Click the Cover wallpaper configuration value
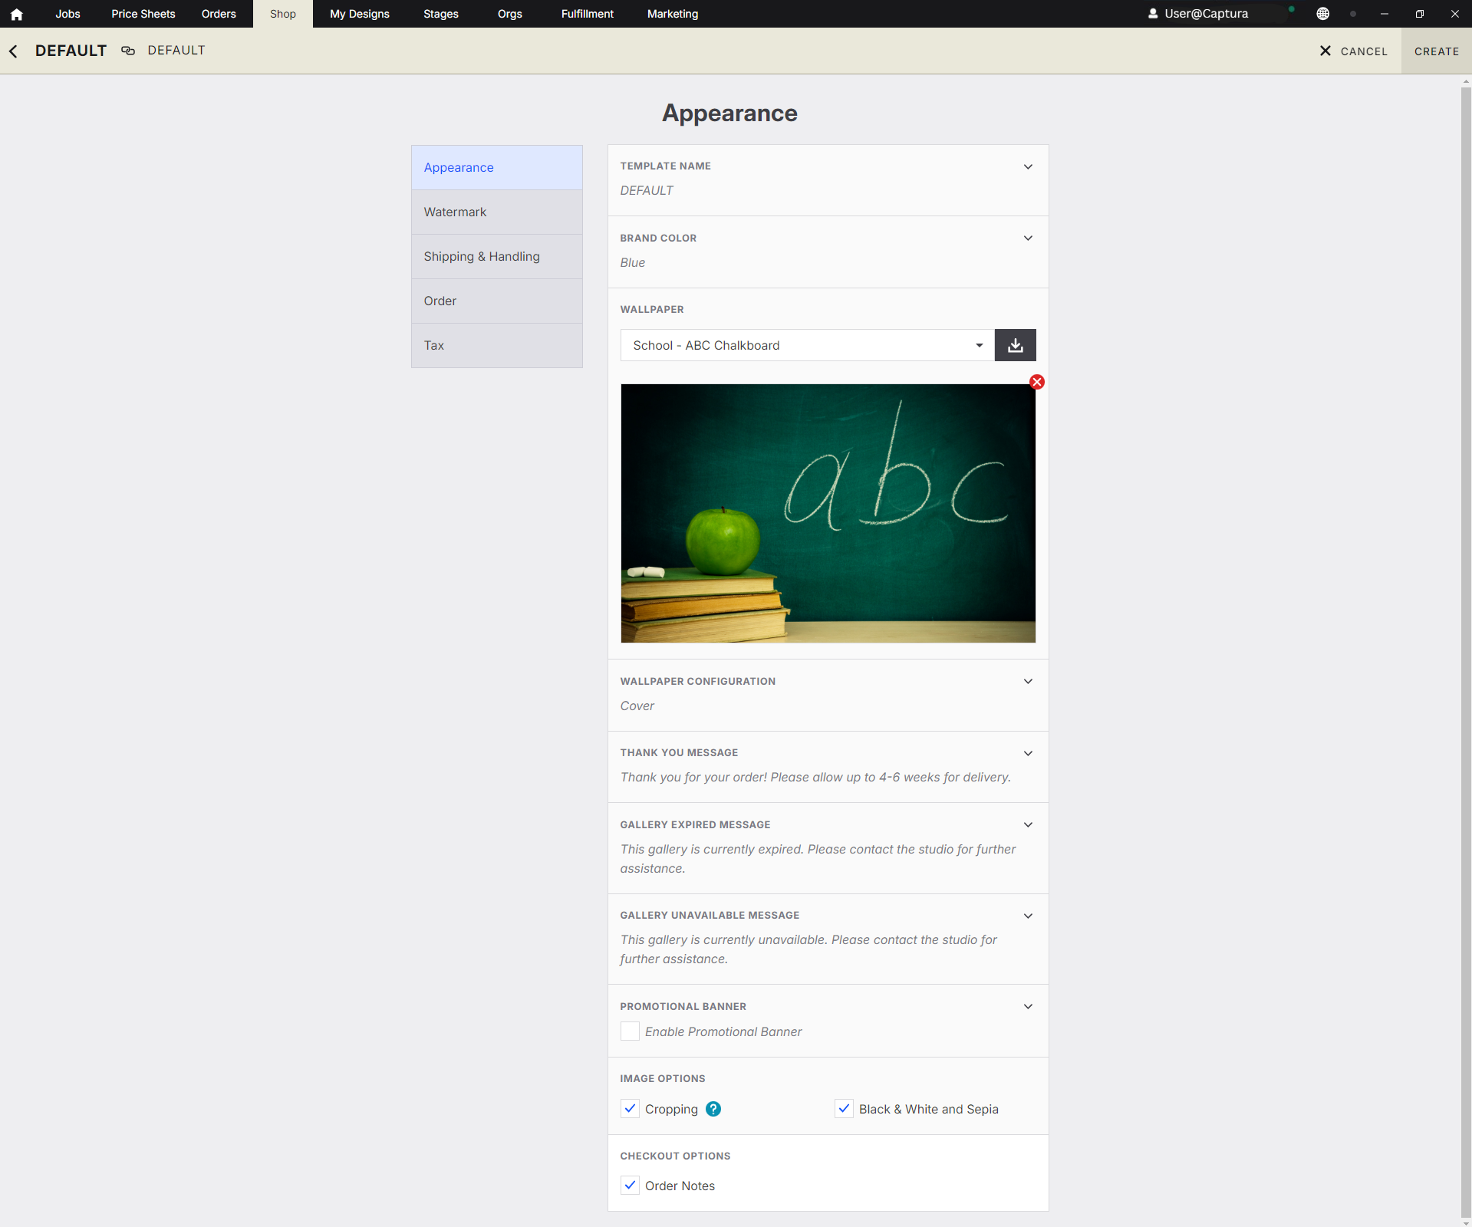 coord(637,706)
